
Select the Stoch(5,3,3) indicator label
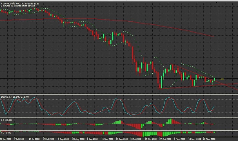[14, 97]
